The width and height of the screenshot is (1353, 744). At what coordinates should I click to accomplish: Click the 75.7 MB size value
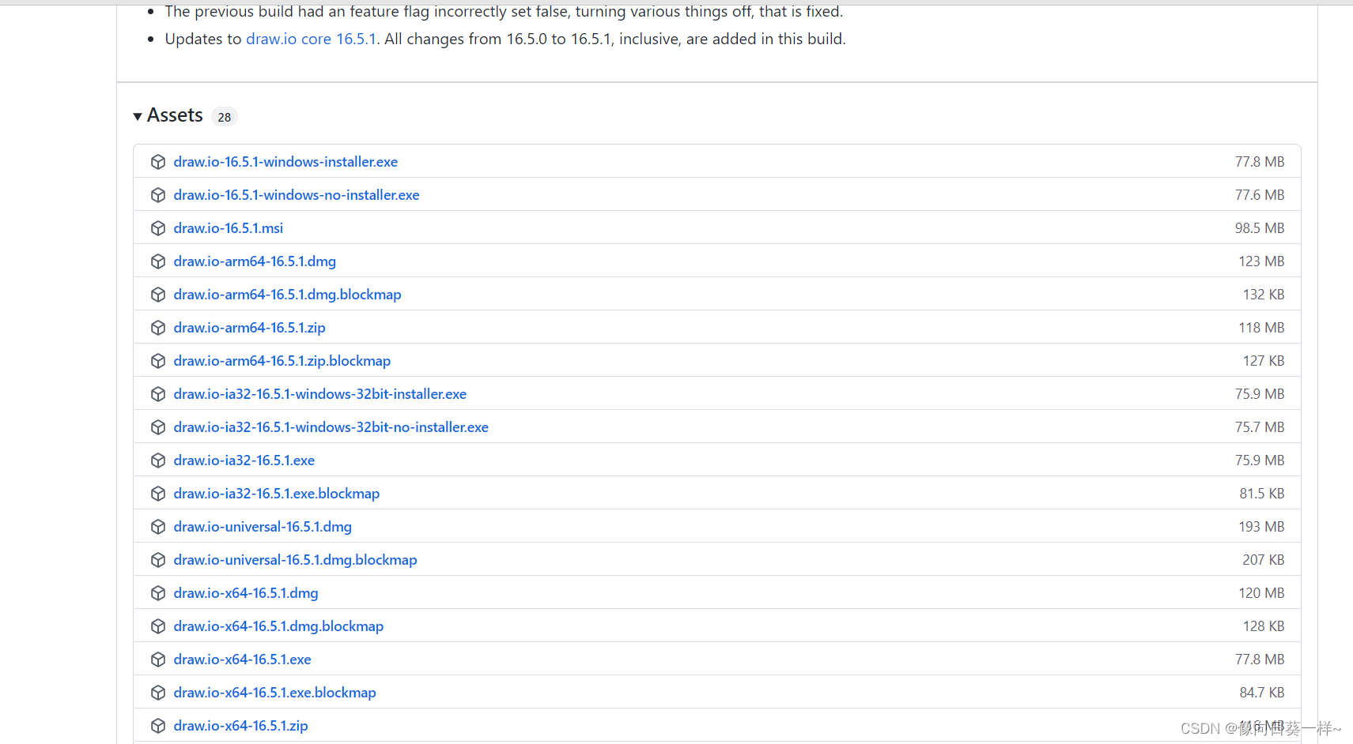pos(1260,427)
